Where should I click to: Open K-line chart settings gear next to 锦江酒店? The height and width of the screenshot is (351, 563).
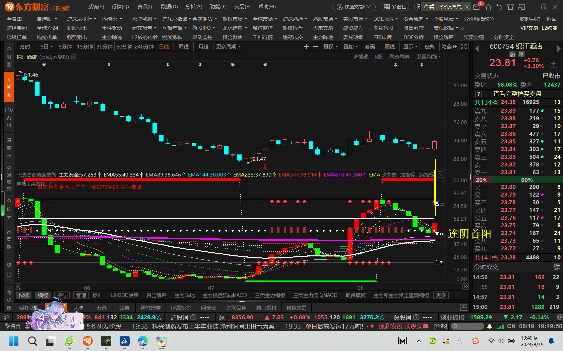[74, 57]
